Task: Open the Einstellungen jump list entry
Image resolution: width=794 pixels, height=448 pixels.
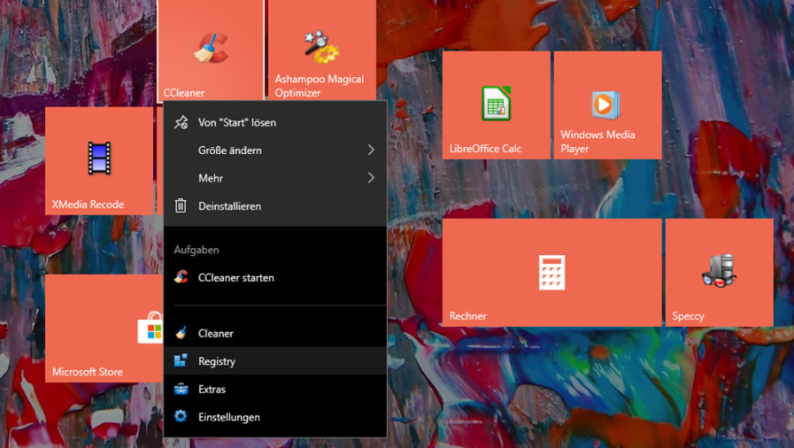Action: tap(275, 417)
